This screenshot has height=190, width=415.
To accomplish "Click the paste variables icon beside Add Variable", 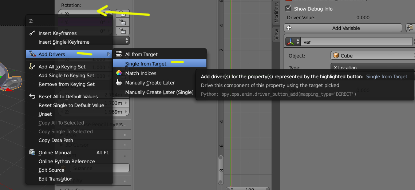I will [x=410, y=28].
